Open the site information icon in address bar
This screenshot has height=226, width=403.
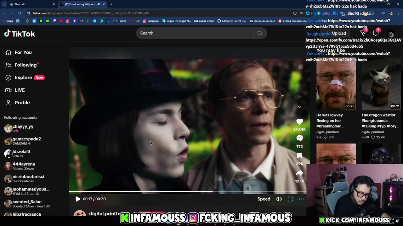(x=29, y=13)
